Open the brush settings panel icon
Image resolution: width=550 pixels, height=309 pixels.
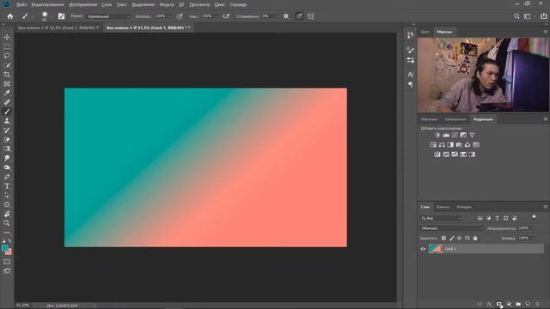point(61,16)
